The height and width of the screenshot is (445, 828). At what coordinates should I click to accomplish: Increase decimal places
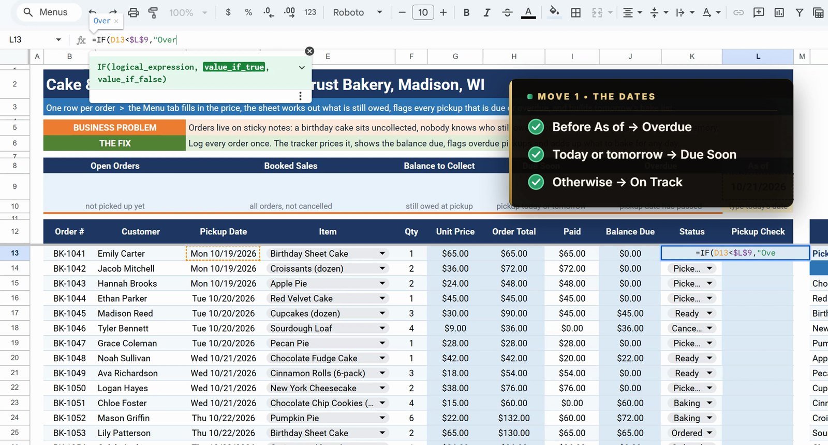(289, 12)
